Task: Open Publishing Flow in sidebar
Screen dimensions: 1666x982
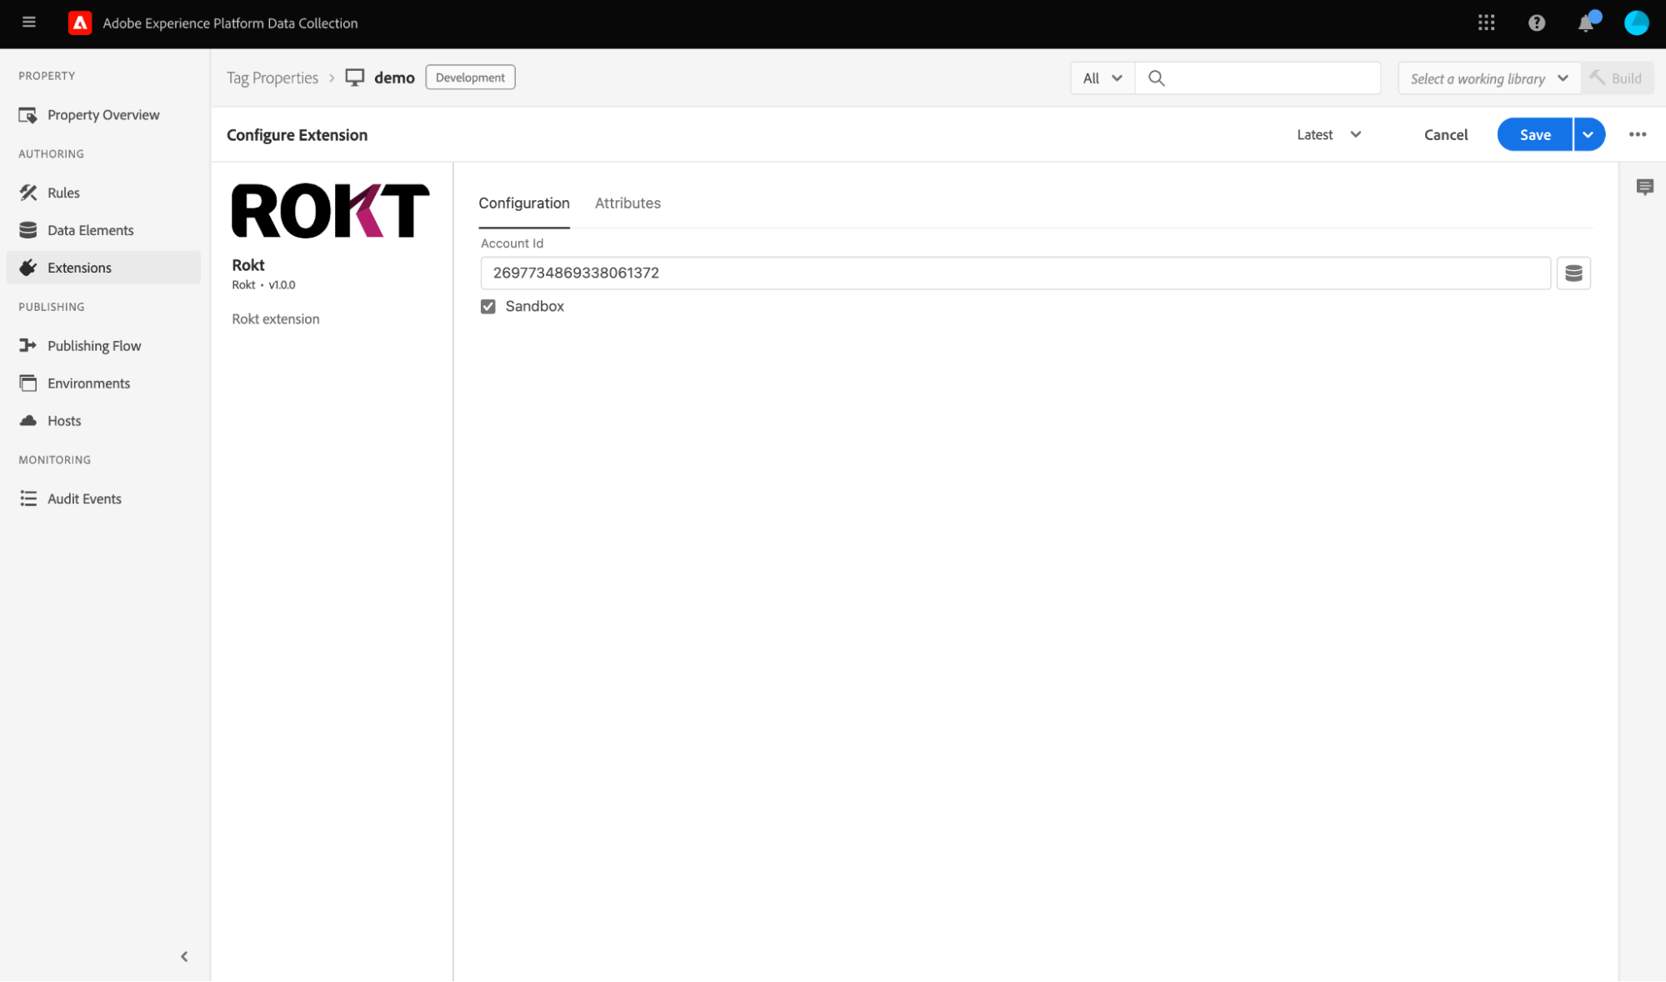Action: click(103, 345)
